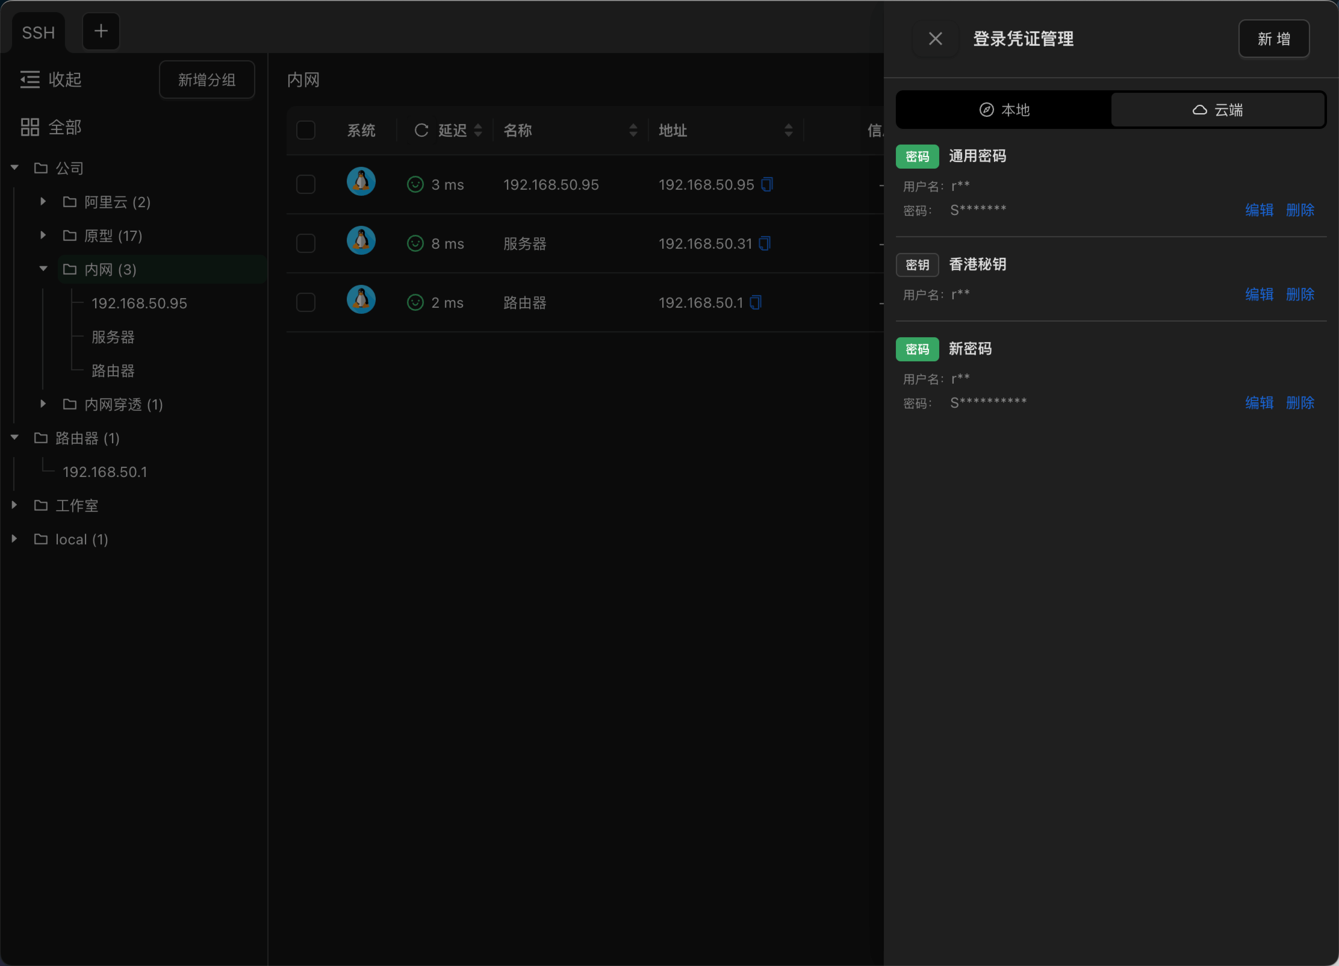Expand the 阿里云 (2) folder
This screenshot has width=1339, height=966.
pyautogui.click(x=43, y=202)
